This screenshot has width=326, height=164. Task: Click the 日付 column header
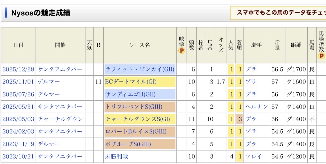coord(18,45)
